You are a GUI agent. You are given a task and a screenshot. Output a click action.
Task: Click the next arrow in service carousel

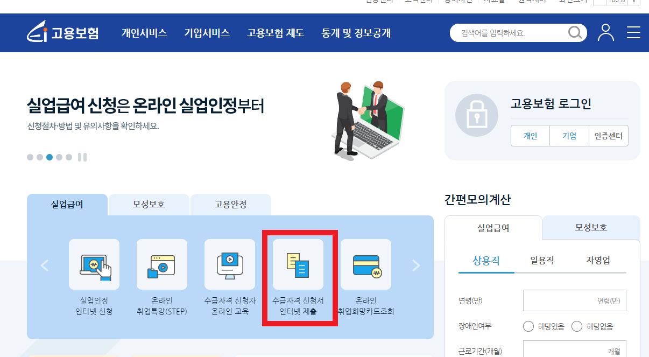pyautogui.click(x=415, y=265)
